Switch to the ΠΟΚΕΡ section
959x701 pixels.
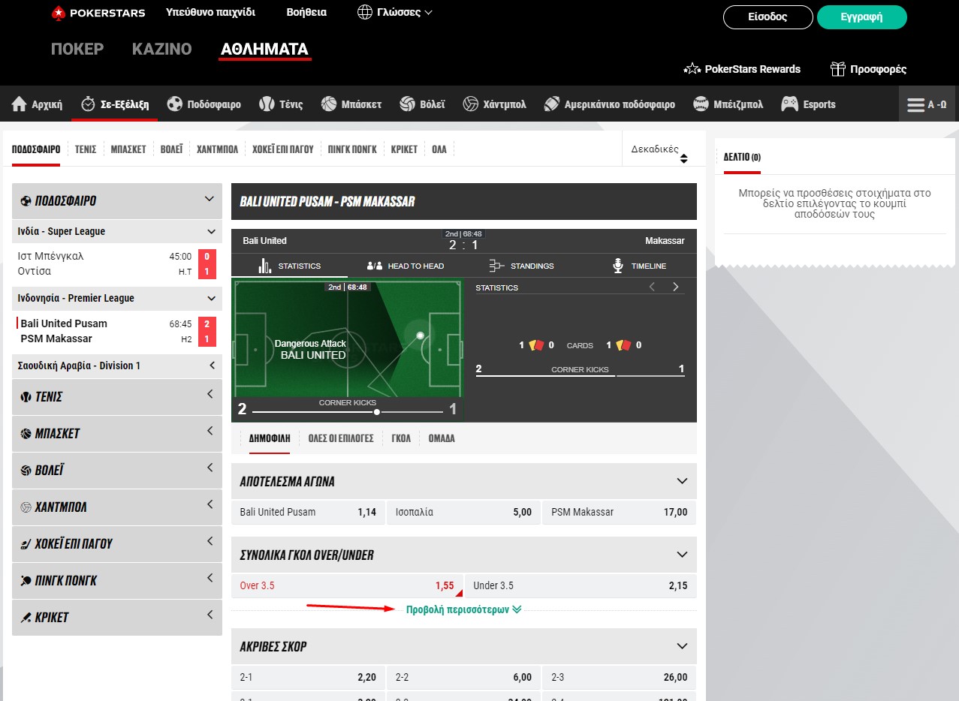(77, 50)
